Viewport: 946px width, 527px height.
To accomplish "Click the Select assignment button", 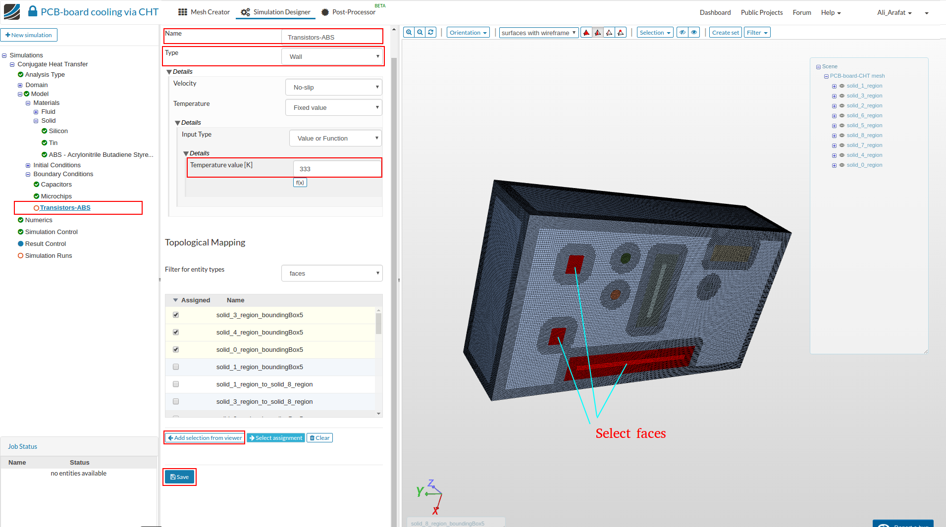I will point(276,438).
